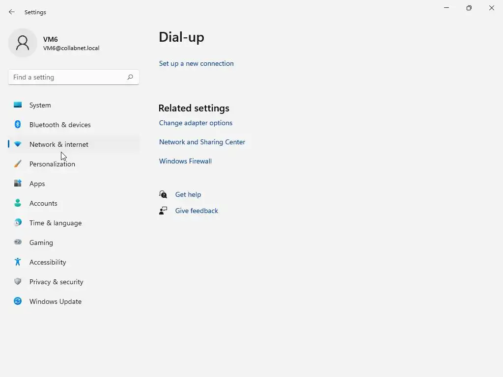503x377 pixels.
Task: Click the Time & language globe icon
Action: (18, 223)
